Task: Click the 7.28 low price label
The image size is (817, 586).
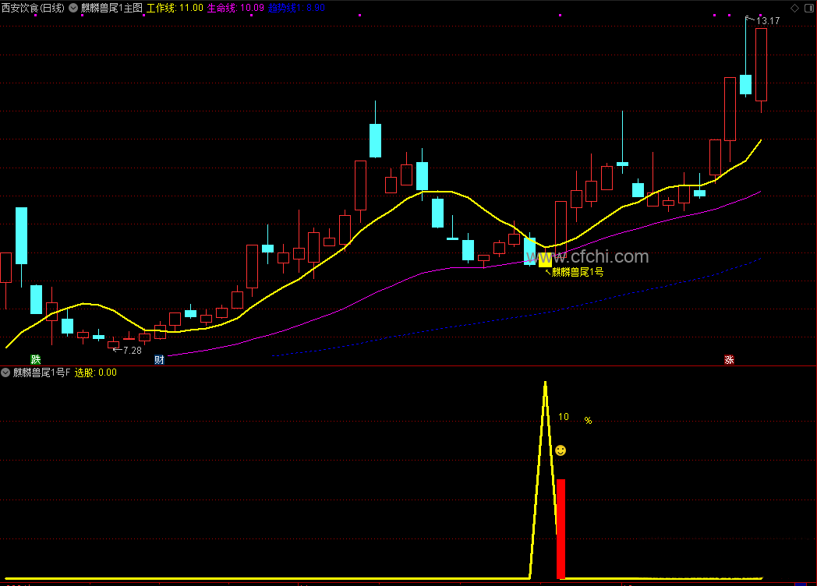Action: [x=133, y=351]
